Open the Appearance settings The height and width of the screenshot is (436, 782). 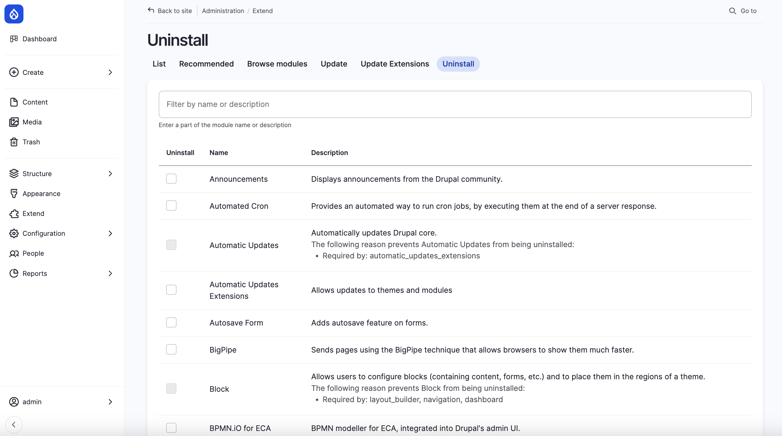[41, 193]
